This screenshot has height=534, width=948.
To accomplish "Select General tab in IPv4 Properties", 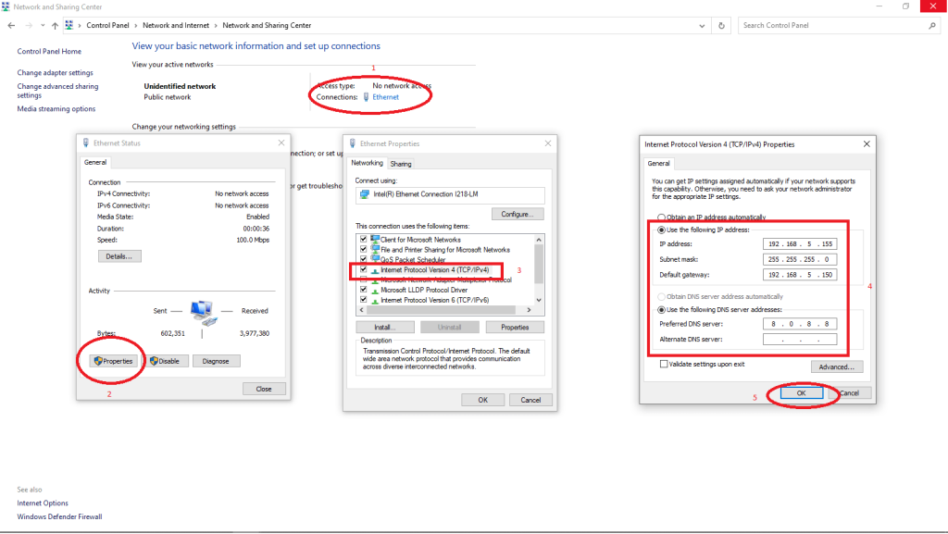I will pos(658,163).
